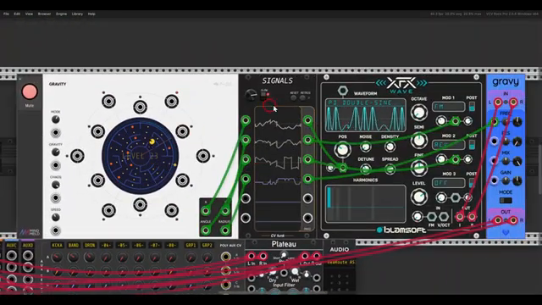Click the SEMI knob on XFX Wave
This screenshot has height=305, width=542.
pos(419,141)
